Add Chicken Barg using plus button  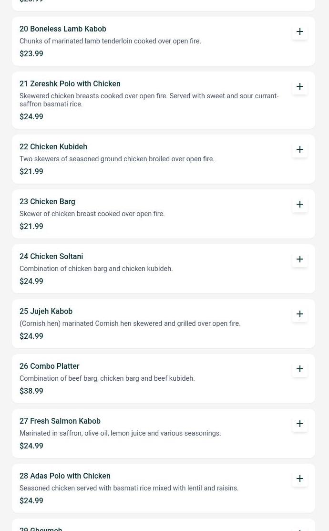click(300, 204)
